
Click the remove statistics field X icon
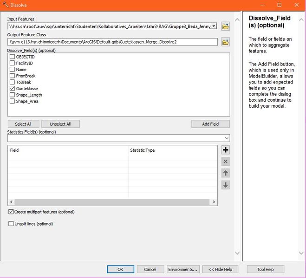(x=226, y=162)
